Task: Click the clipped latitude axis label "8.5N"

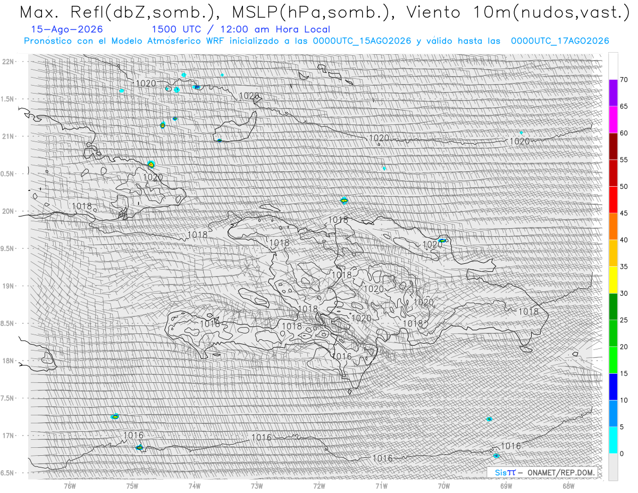Action: tap(8, 323)
